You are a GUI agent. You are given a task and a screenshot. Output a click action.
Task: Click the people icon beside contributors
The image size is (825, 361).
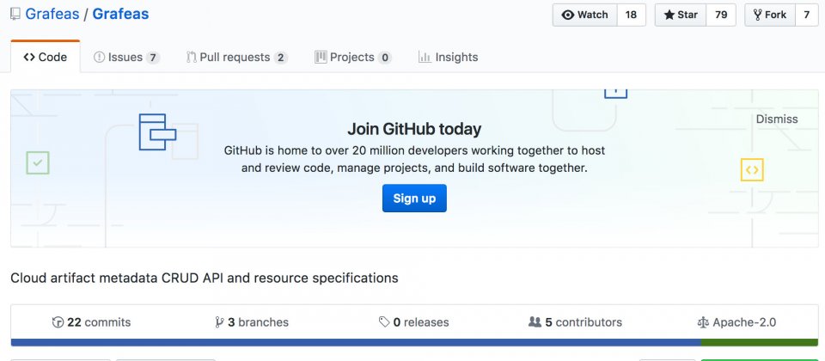535,321
